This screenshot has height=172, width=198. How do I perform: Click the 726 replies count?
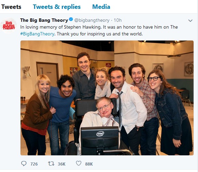tap(34, 164)
